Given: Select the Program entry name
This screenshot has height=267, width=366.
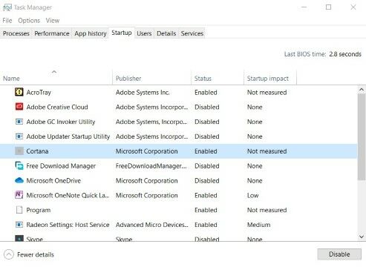Looking at the screenshot, I should 39,210.
